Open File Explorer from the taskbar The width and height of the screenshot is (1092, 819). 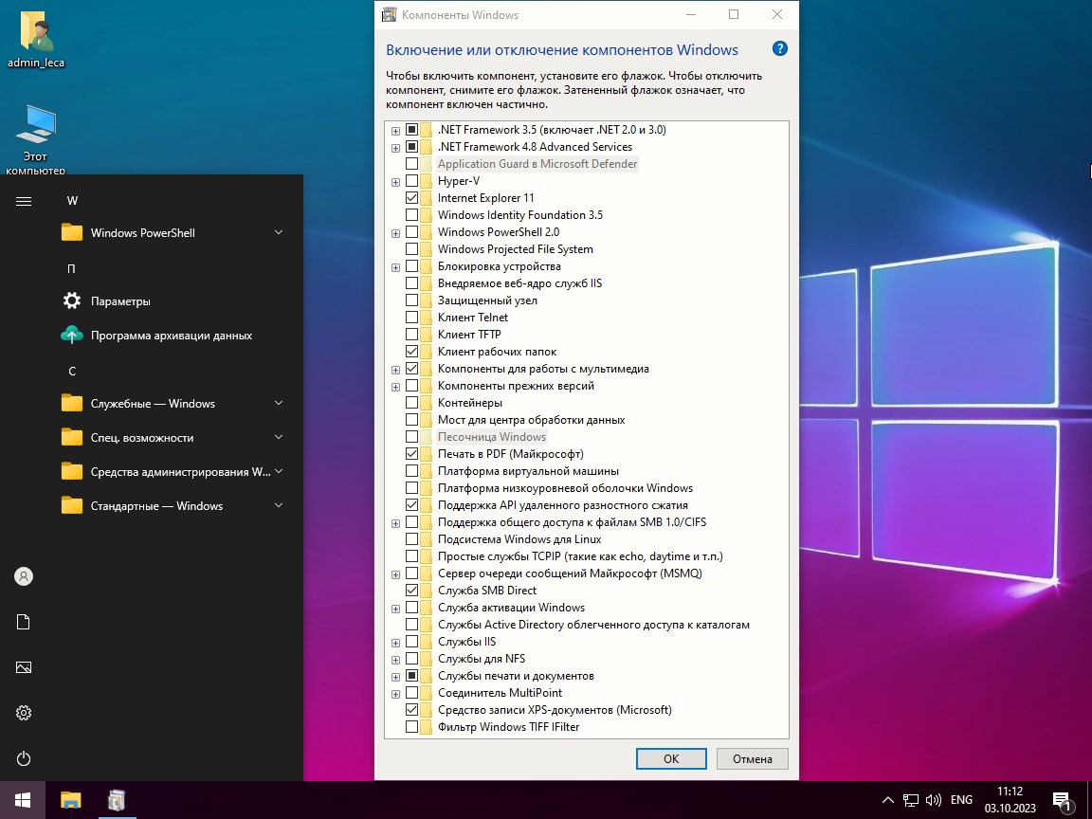(x=71, y=800)
